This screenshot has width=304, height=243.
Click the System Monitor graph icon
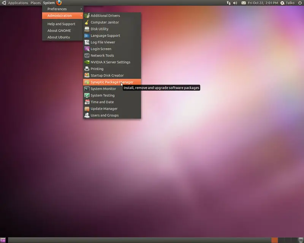(87, 89)
